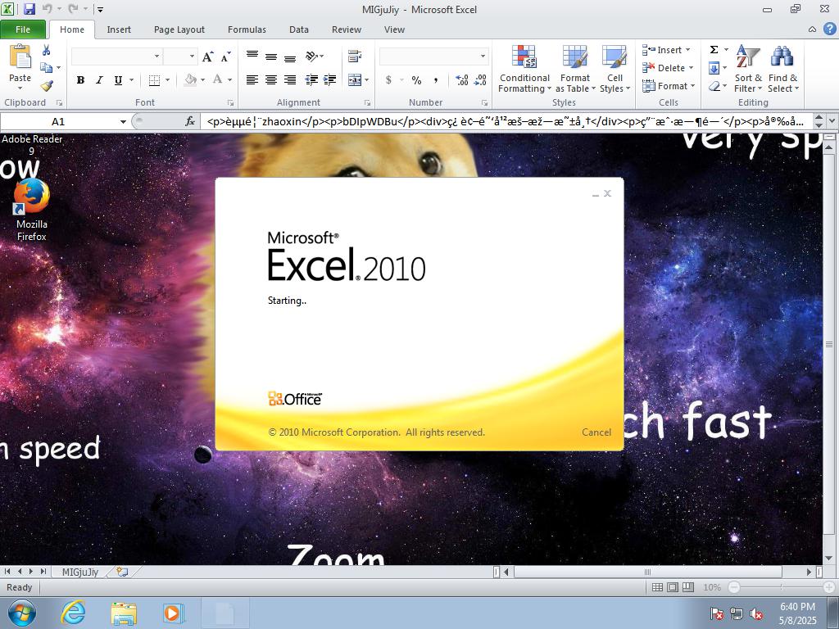Toggle Align Text Left
Screen dimensions: 839x629
click(252, 80)
